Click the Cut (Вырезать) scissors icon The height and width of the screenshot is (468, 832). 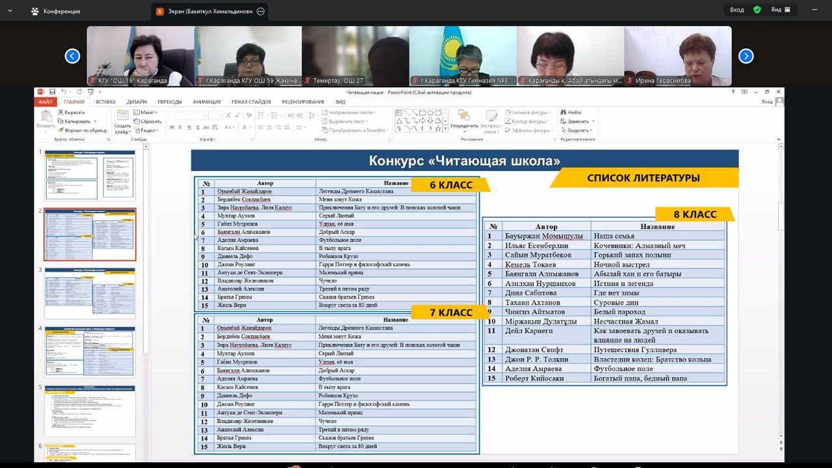(x=60, y=112)
